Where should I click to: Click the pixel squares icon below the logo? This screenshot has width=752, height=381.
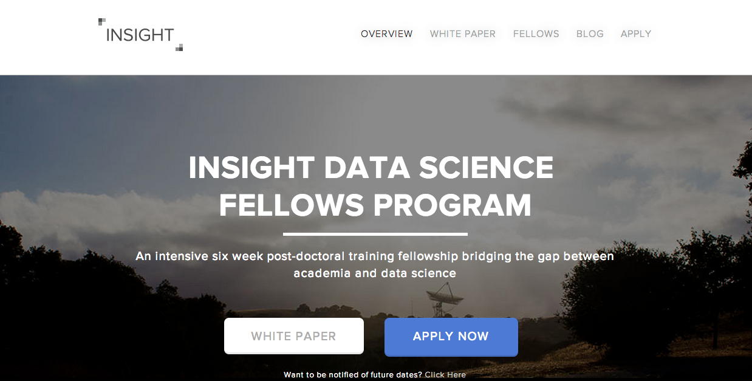[x=179, y=47]
